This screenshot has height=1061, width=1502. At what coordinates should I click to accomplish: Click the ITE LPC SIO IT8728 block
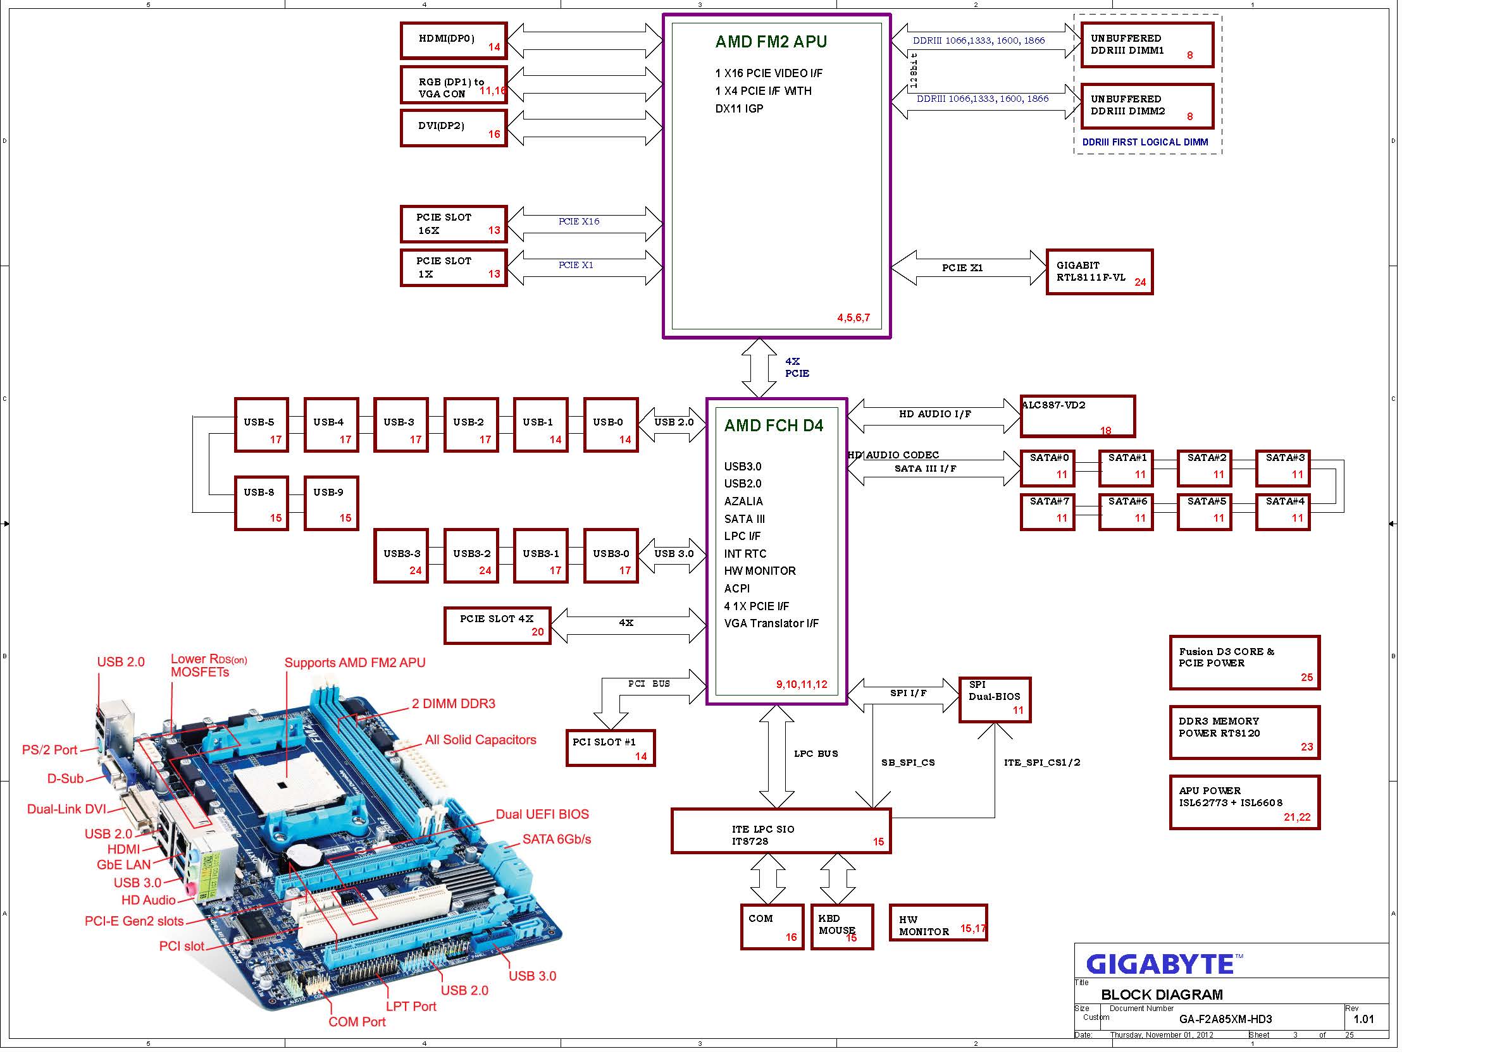pos(781,831)
